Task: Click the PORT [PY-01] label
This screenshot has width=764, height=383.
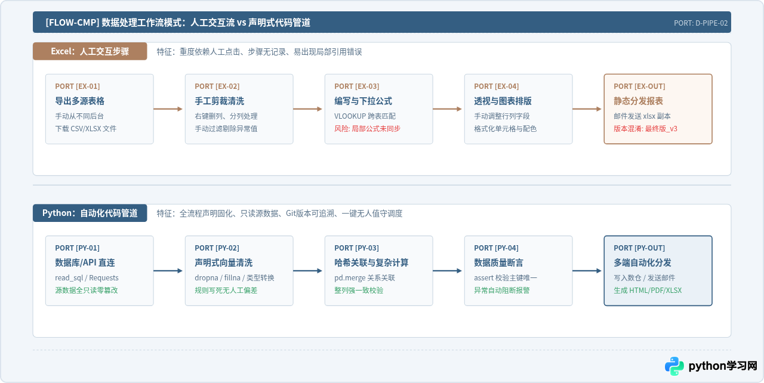Action: 78,248
